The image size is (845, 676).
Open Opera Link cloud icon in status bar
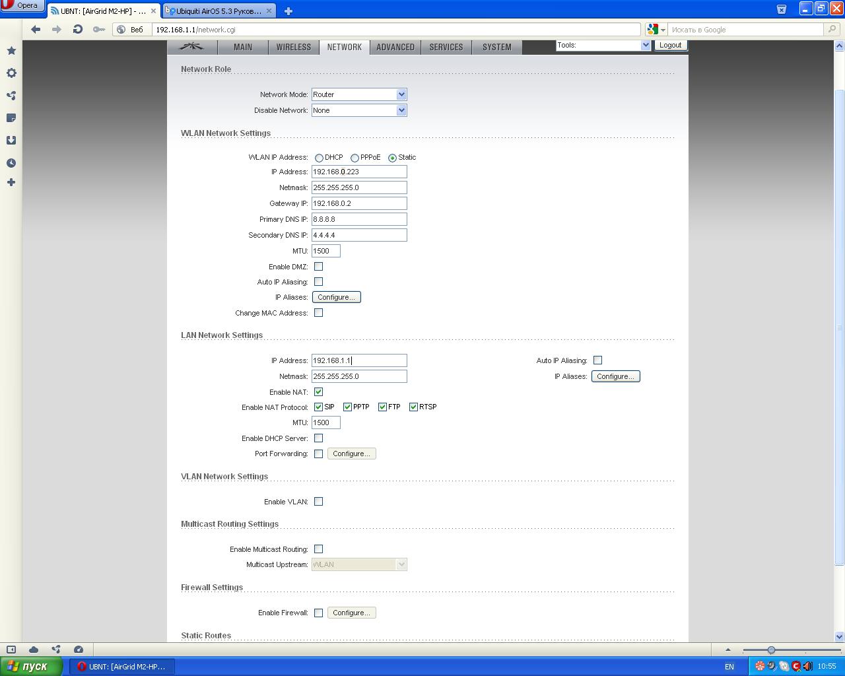34,650
